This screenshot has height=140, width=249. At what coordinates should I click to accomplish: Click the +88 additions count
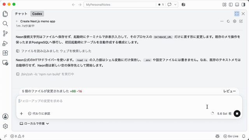(x=73, y=91)
